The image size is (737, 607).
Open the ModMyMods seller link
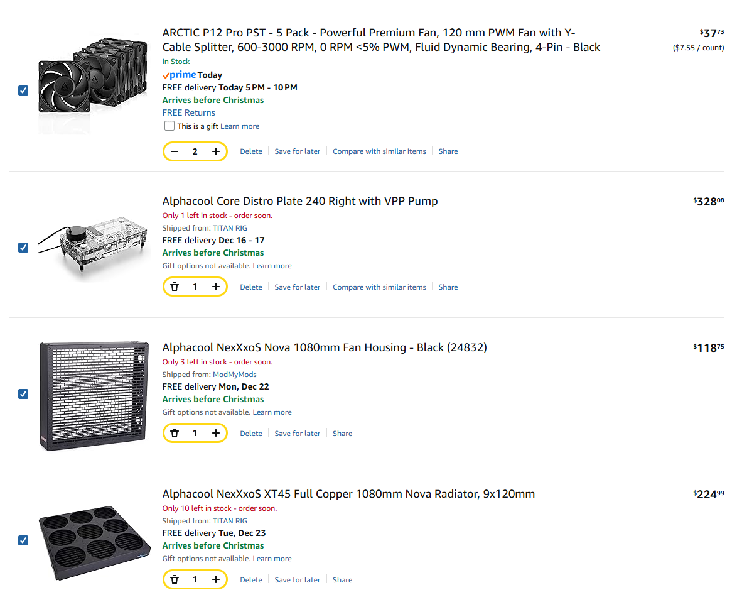(x=234, y=375)
